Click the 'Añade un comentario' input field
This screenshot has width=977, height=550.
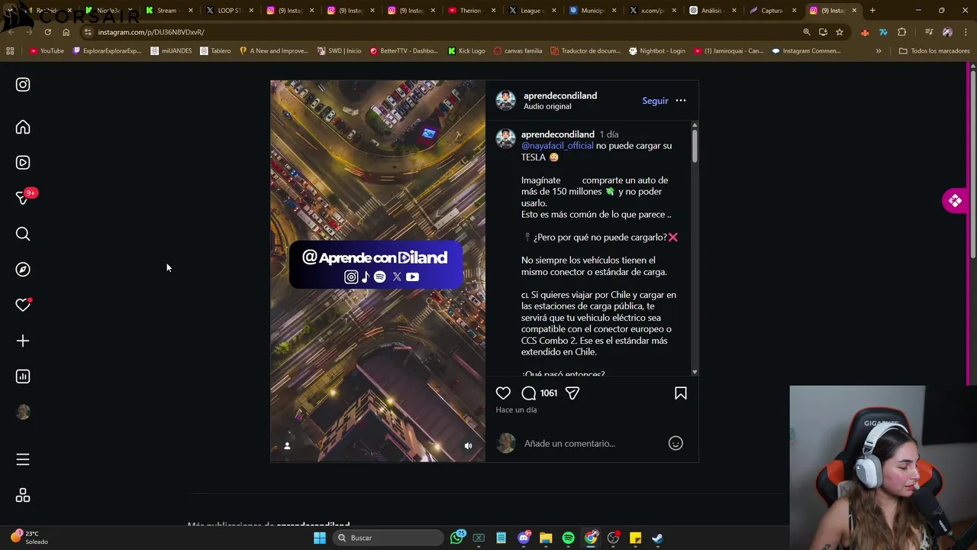tap(592, 443)
